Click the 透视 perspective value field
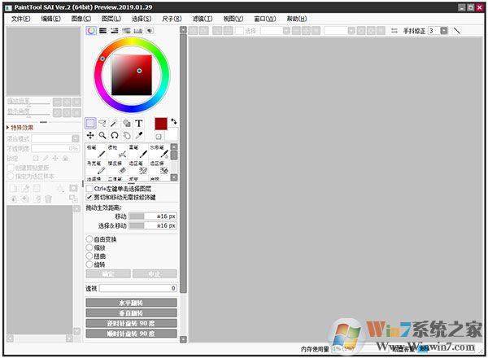The height and width of the screenshot is (358, 488). click(138, 288)
